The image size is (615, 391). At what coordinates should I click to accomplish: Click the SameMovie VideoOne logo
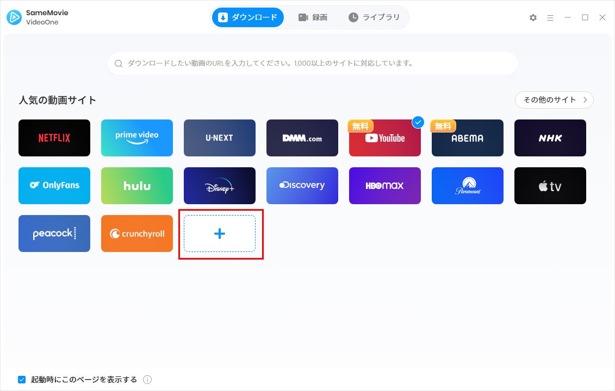coord(14,17)
